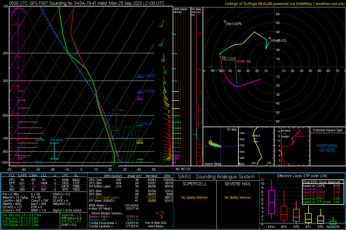Click the LCL-EL (Cloud Layer) row
The width and height of the screenshot is (346, 230).
pos(131,197)
